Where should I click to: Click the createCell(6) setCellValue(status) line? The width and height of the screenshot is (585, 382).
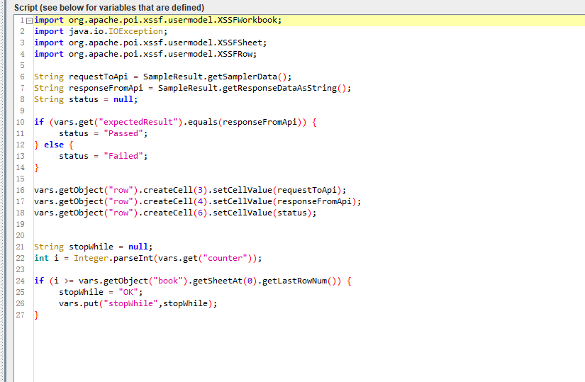pos(175,213)
